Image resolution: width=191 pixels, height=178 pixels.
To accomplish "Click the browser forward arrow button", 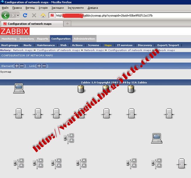I will [13, 15].
